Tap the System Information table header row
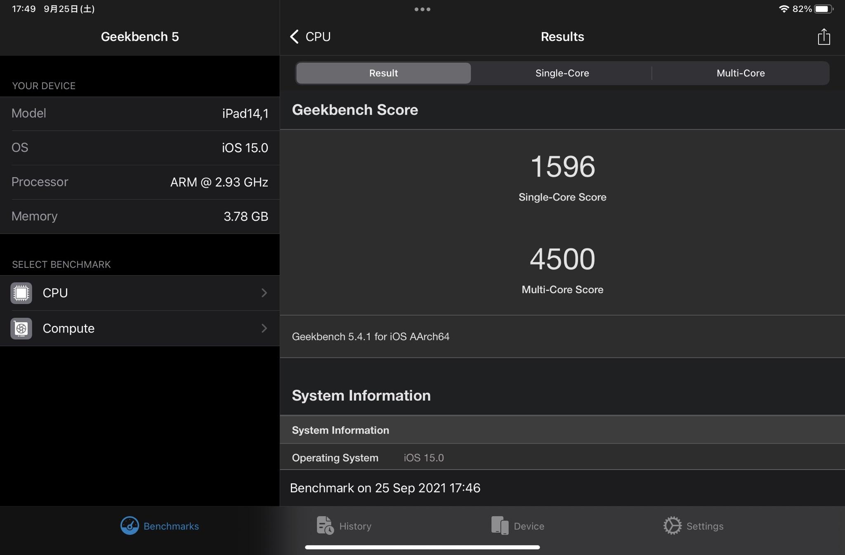This screenshot has width=845, height=555. pyautogui.click(x=562, y=430)
